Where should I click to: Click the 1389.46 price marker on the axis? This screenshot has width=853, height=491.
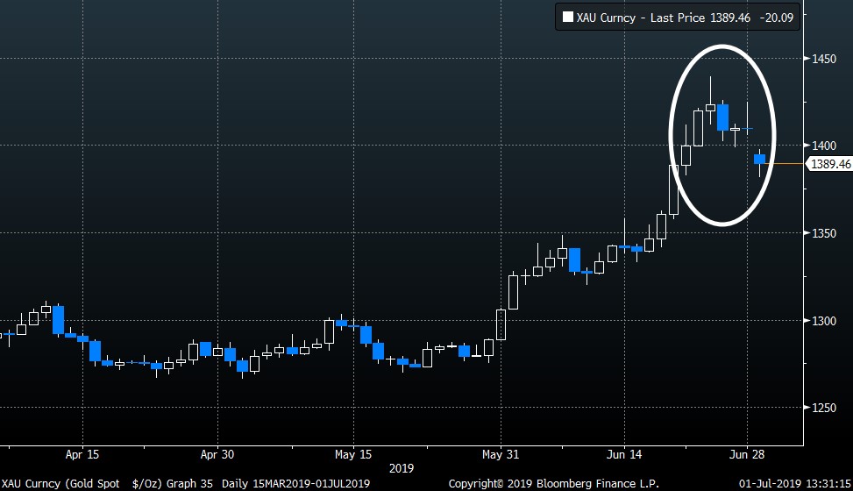point(831,164)
